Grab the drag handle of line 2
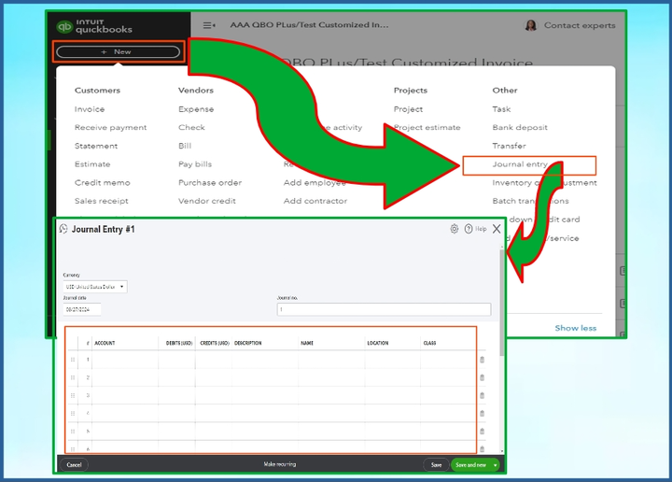The height and width of the screenshot is (482, 672). tap(73, 377)
